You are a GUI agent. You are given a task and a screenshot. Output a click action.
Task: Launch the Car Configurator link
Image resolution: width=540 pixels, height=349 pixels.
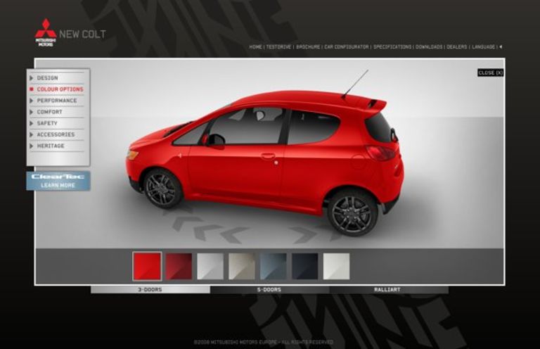pyautogui.click(x=347, y=47)
